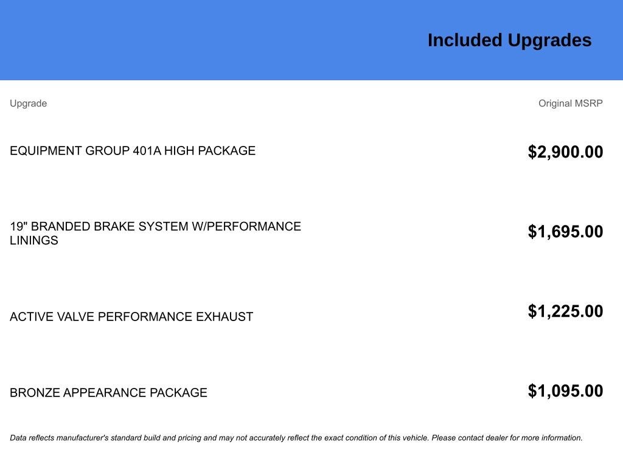The width and height of the screenshot is (623, 467).
Task: Click the word BRONZE in upgrade list
Action: [x=35, y=392]
